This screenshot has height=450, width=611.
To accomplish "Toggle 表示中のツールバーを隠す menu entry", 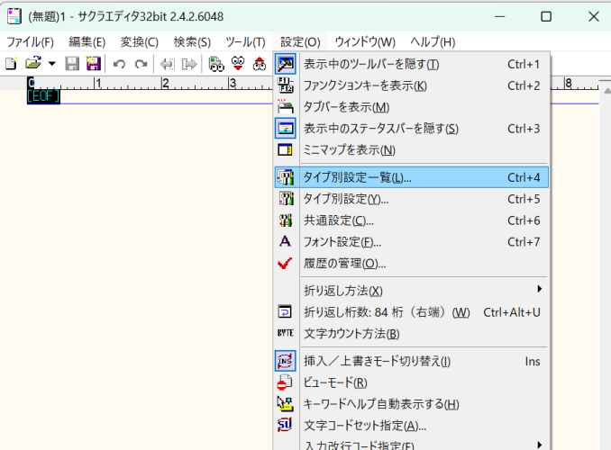I will [x=412, y=64].
